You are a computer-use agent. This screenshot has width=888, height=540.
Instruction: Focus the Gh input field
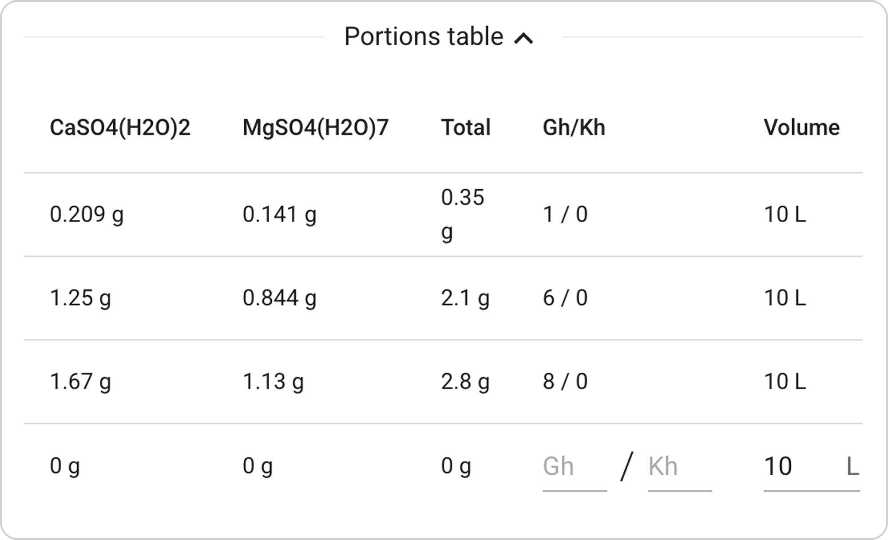574,467
